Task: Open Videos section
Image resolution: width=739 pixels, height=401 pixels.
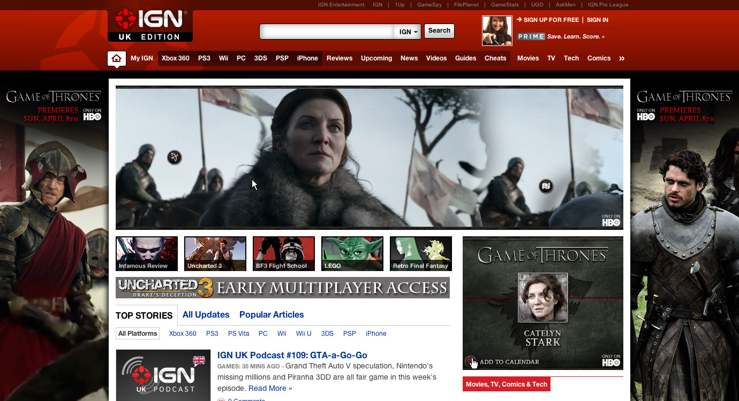Action: point(436,58)
